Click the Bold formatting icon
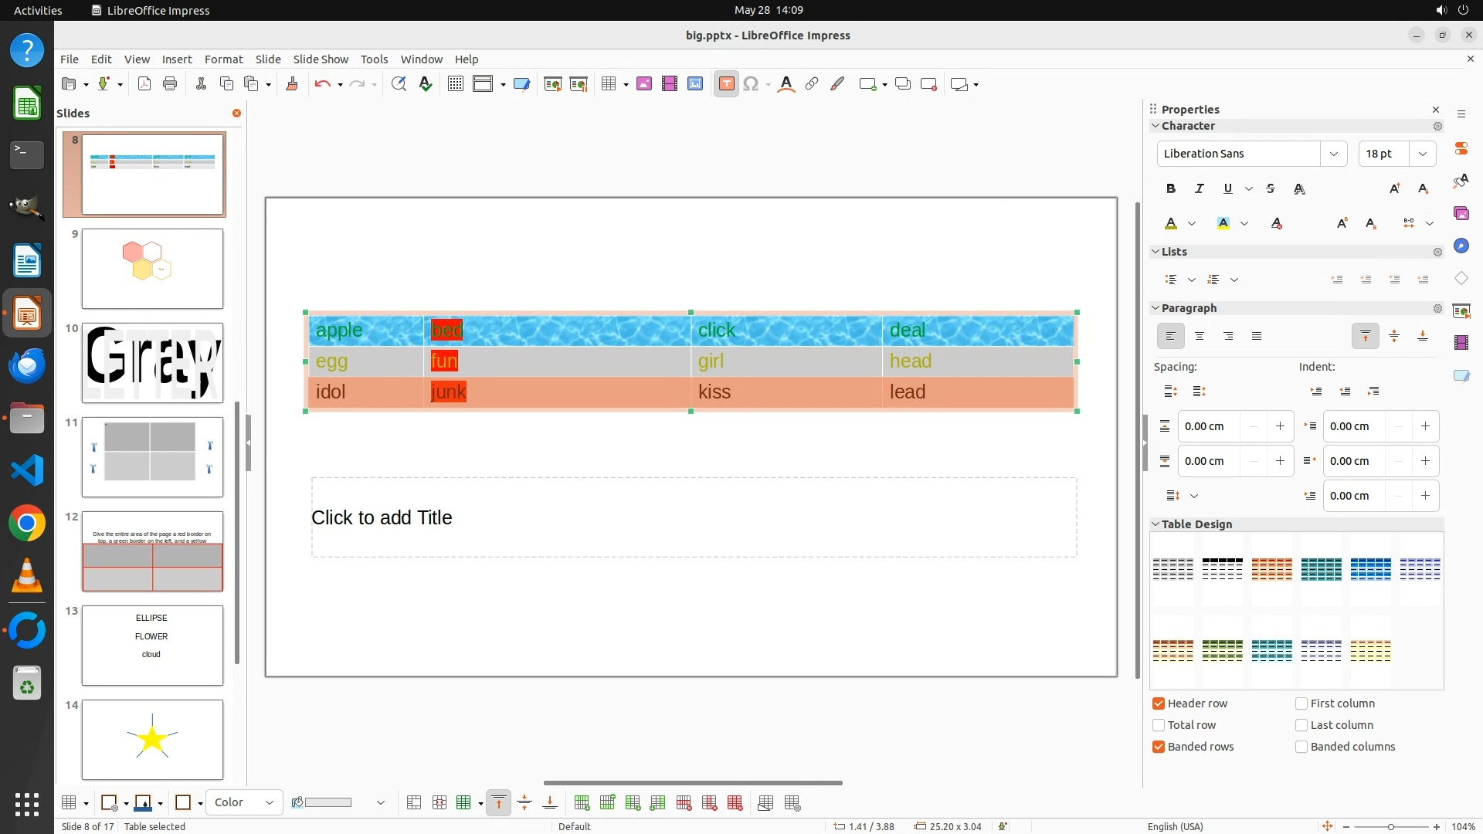Image resolution: width=1483 pixels, height=834 pixels. tap(1171, 188)
